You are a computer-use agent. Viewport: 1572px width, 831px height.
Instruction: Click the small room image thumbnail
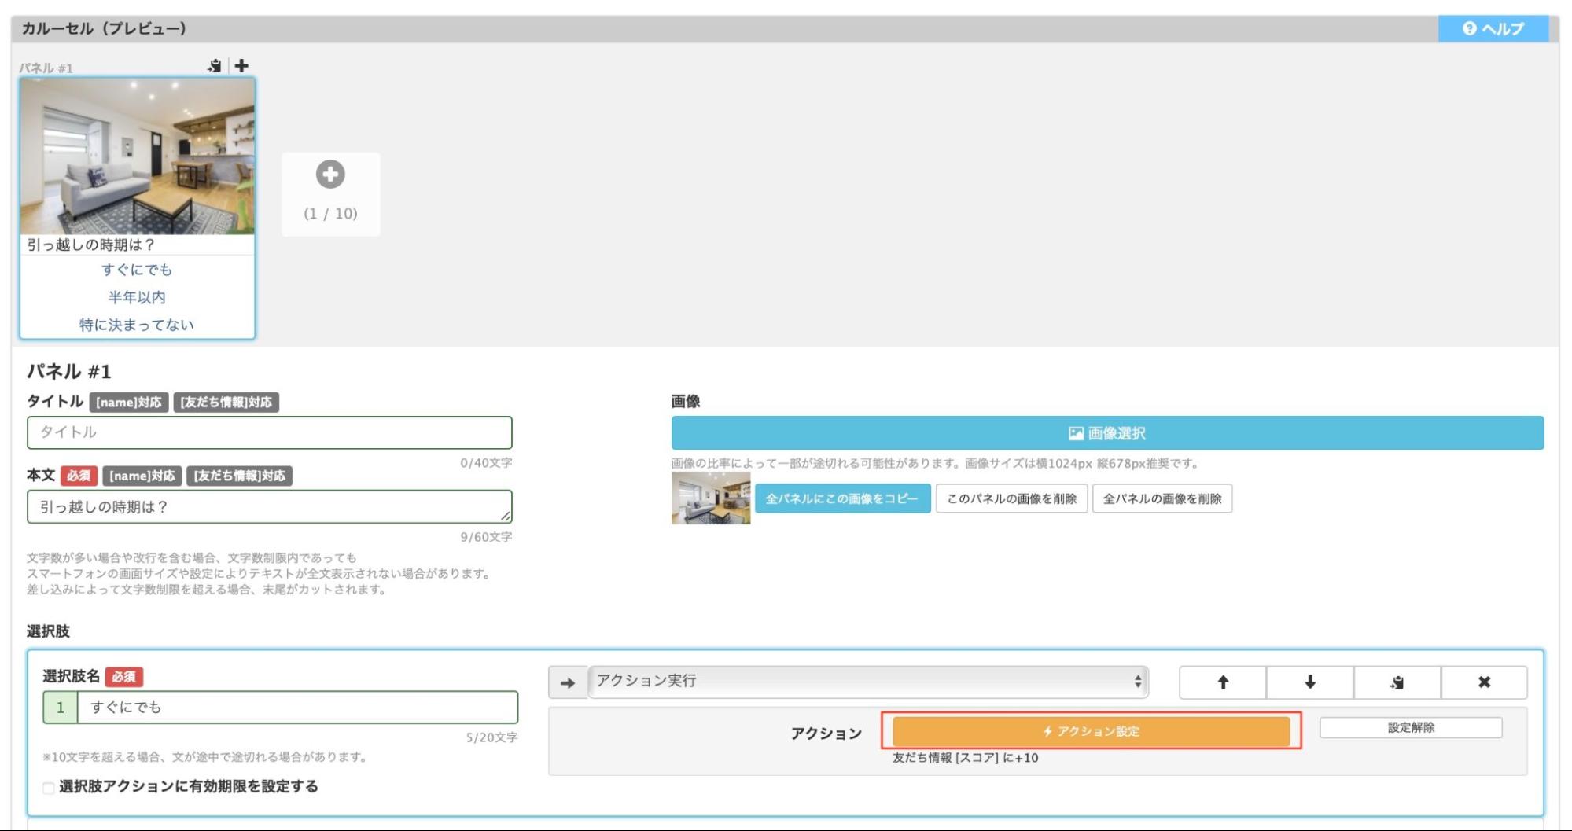tap(710, 498)
